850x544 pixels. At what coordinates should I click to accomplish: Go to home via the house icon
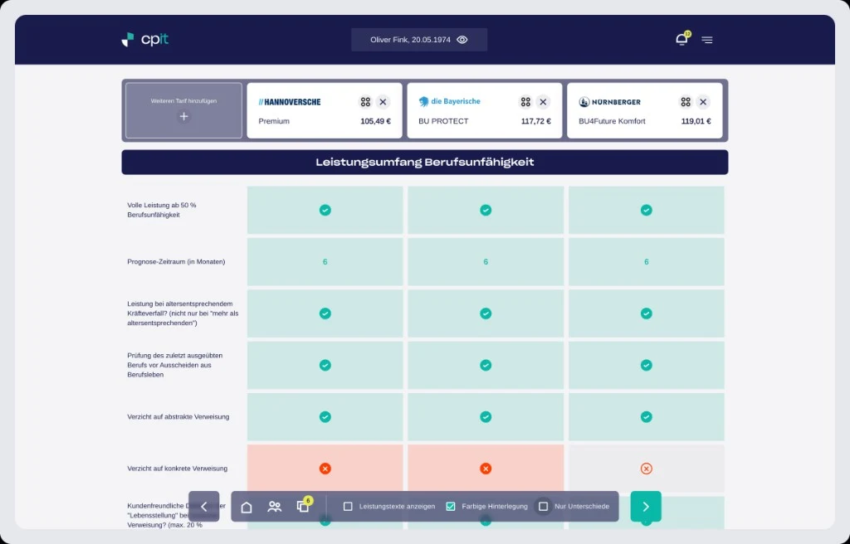(x=246, y=507)
